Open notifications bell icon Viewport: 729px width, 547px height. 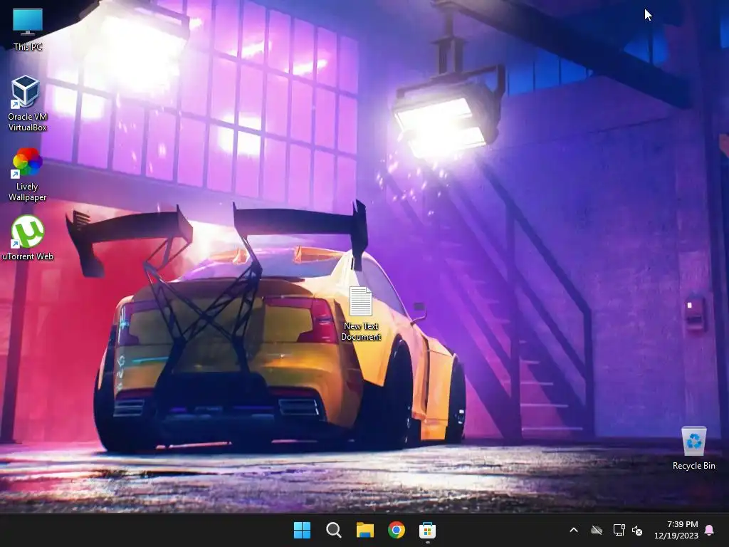710,530
